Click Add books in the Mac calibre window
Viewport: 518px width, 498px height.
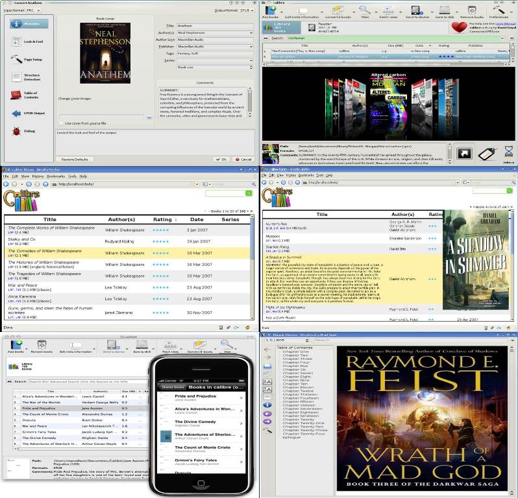(x=16, y=346)
